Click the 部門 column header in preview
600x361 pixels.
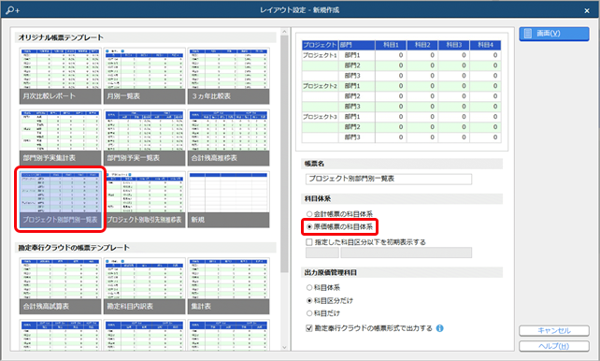click(x=357, y=45)
